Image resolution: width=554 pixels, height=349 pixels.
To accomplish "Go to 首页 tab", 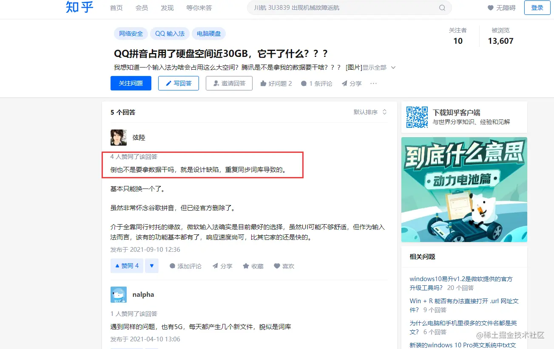I will pyautogui.click(x=116, y=8).
